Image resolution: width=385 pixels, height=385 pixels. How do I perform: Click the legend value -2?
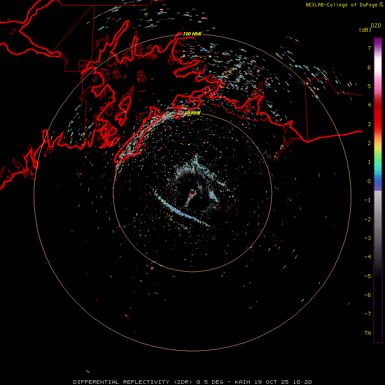click(x=367, y=219)
